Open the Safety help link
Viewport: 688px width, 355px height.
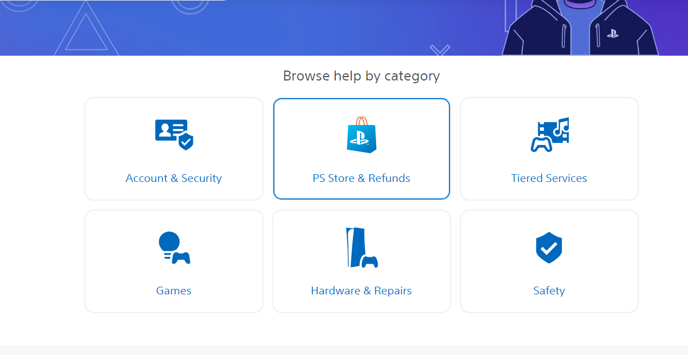point(549,291)
